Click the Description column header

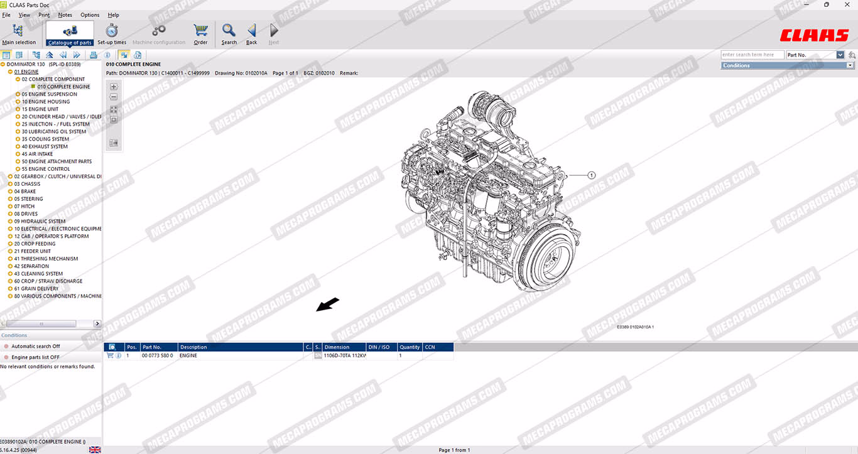point(241,347)
